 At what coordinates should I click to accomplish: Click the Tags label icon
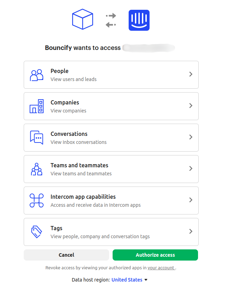37,232
